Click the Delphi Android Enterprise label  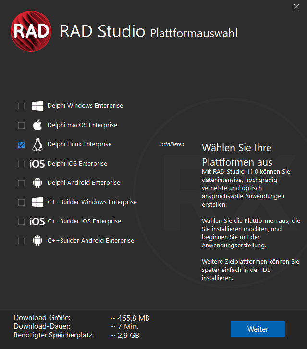[84, 183]
